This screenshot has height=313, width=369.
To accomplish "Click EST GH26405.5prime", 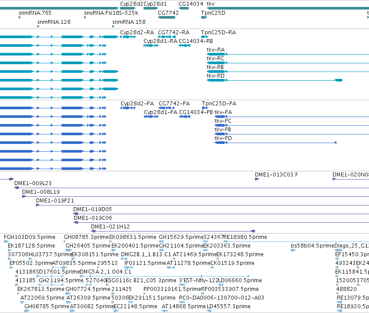I will [x=88, y=246].
